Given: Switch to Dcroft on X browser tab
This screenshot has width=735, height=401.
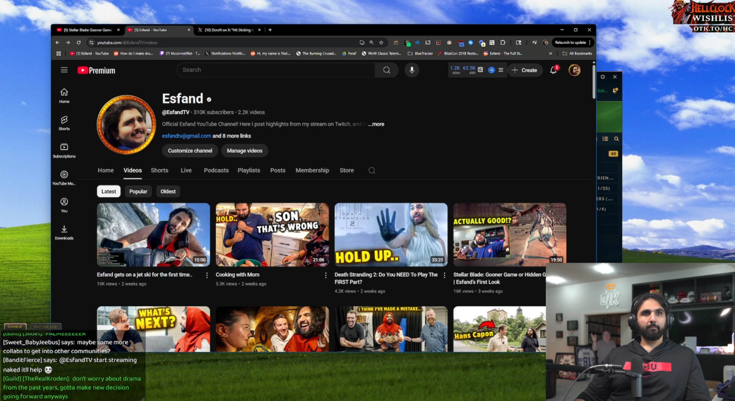Looking at the screenshot, I should (229, 30).
